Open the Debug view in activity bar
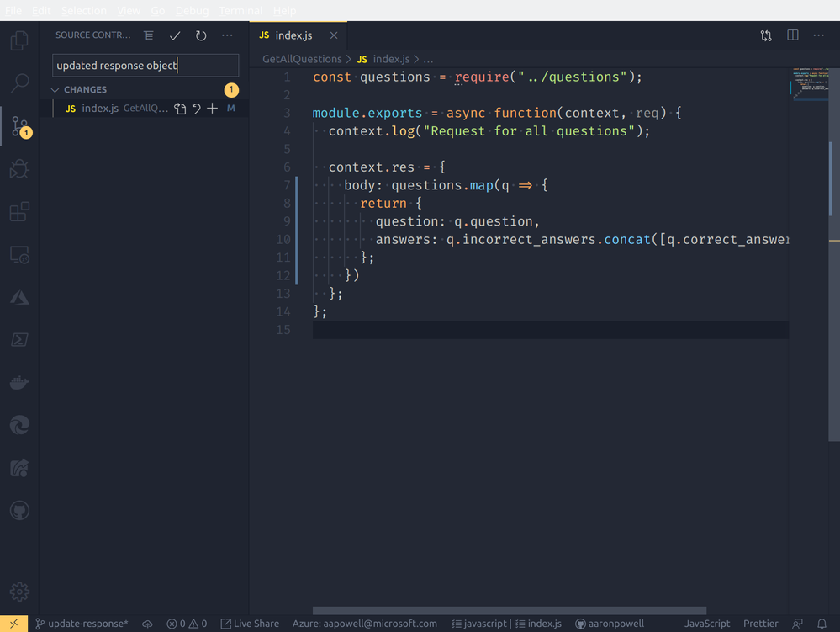Image resolution: width=840 pixels, height=632 pixels. 19,169
